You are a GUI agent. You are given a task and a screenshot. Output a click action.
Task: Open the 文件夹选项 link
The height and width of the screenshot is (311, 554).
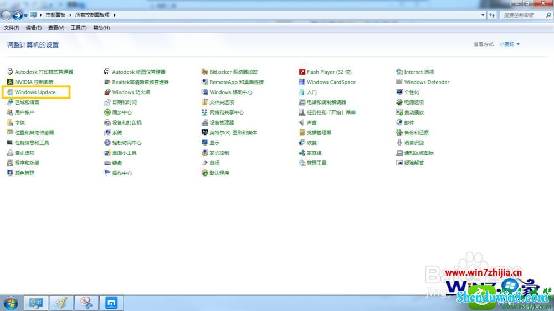pyautogui.click(x=222, y=102)
